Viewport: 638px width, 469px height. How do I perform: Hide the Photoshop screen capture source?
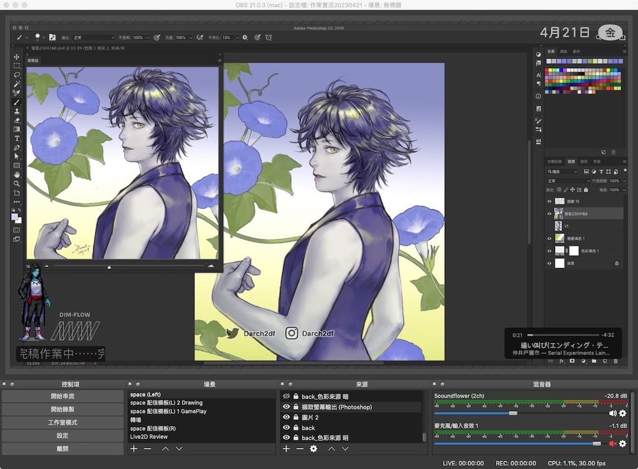click(287, 407)
